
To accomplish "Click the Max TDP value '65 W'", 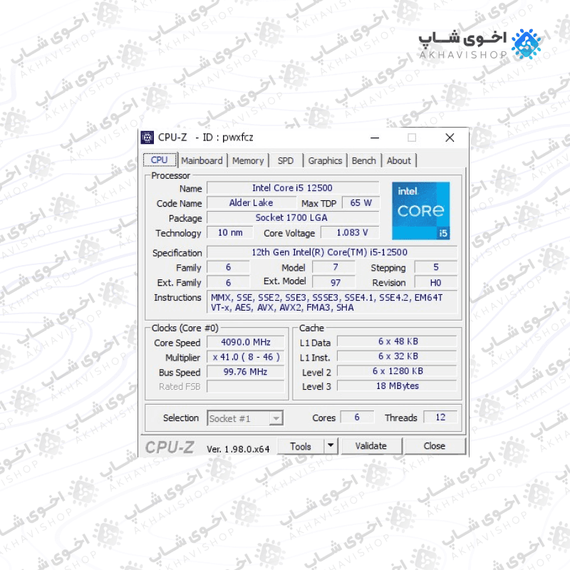I will click(x=361, y=203).
